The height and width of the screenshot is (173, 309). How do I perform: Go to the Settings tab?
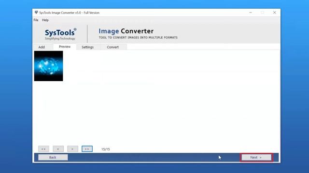click(x=87, y=47)
